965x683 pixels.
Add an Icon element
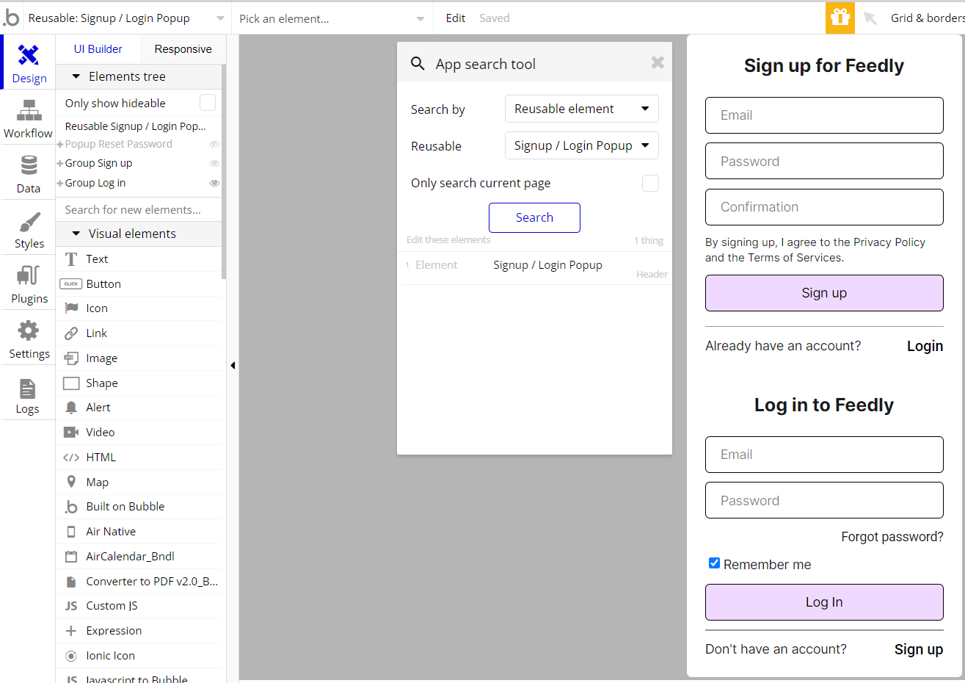point(139,308)
